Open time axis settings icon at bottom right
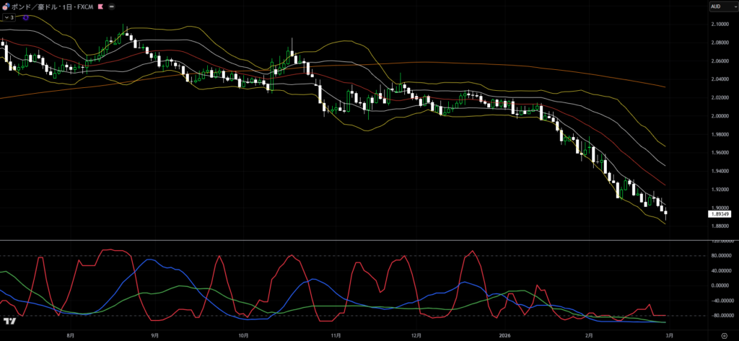 723,335
